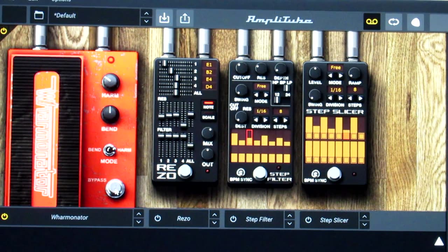Click the Rezo E1 note display
The width and height of the screenshot is (448, 252).
pos(209,65)
